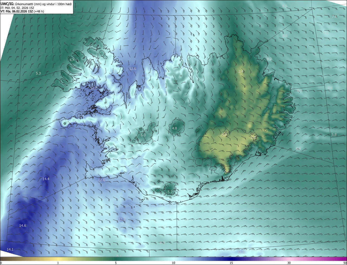Viewport: 347px width, 265px height.
Task: Click the 5.8 value at the east edge
Action: tap(334, 134)
